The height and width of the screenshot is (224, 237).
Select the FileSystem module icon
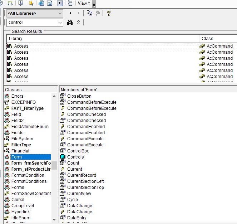click(7, 138)
